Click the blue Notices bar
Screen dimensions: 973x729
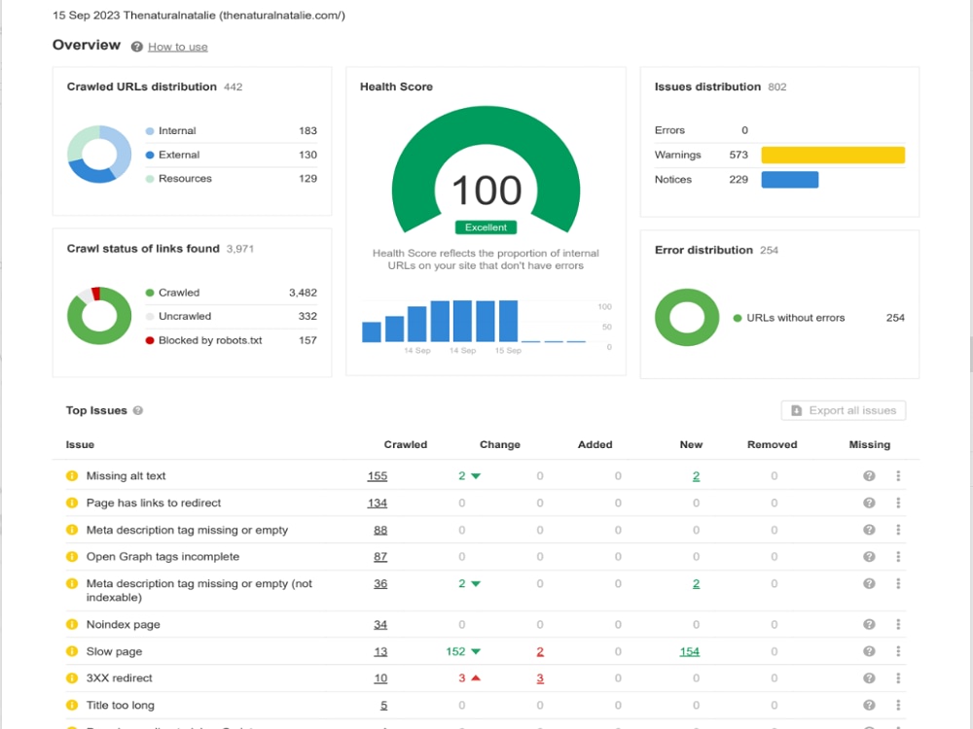(790, 179)
